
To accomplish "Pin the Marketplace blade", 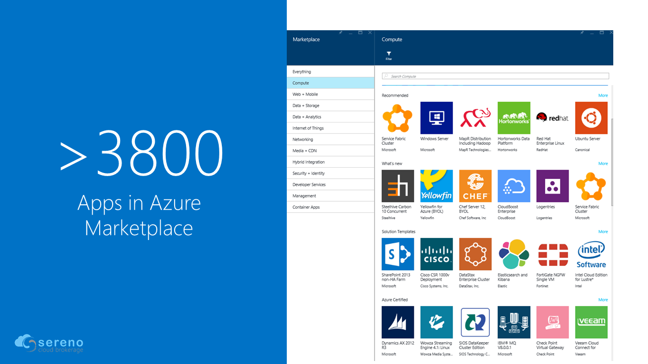I will click(x=340, y=33).
